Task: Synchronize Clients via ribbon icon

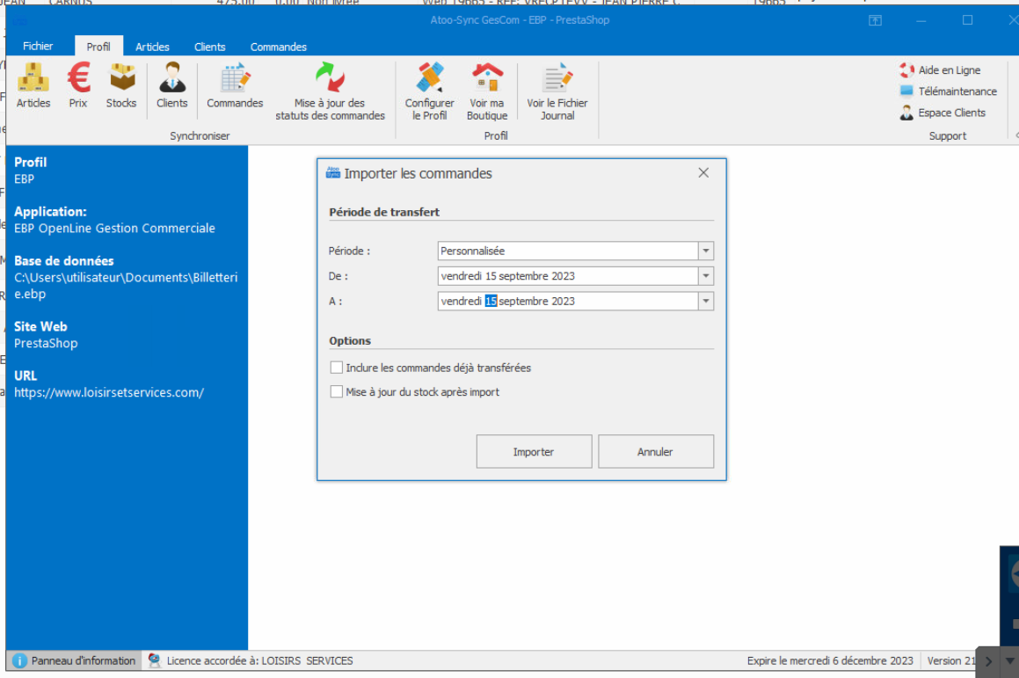Action: [172, 85]
